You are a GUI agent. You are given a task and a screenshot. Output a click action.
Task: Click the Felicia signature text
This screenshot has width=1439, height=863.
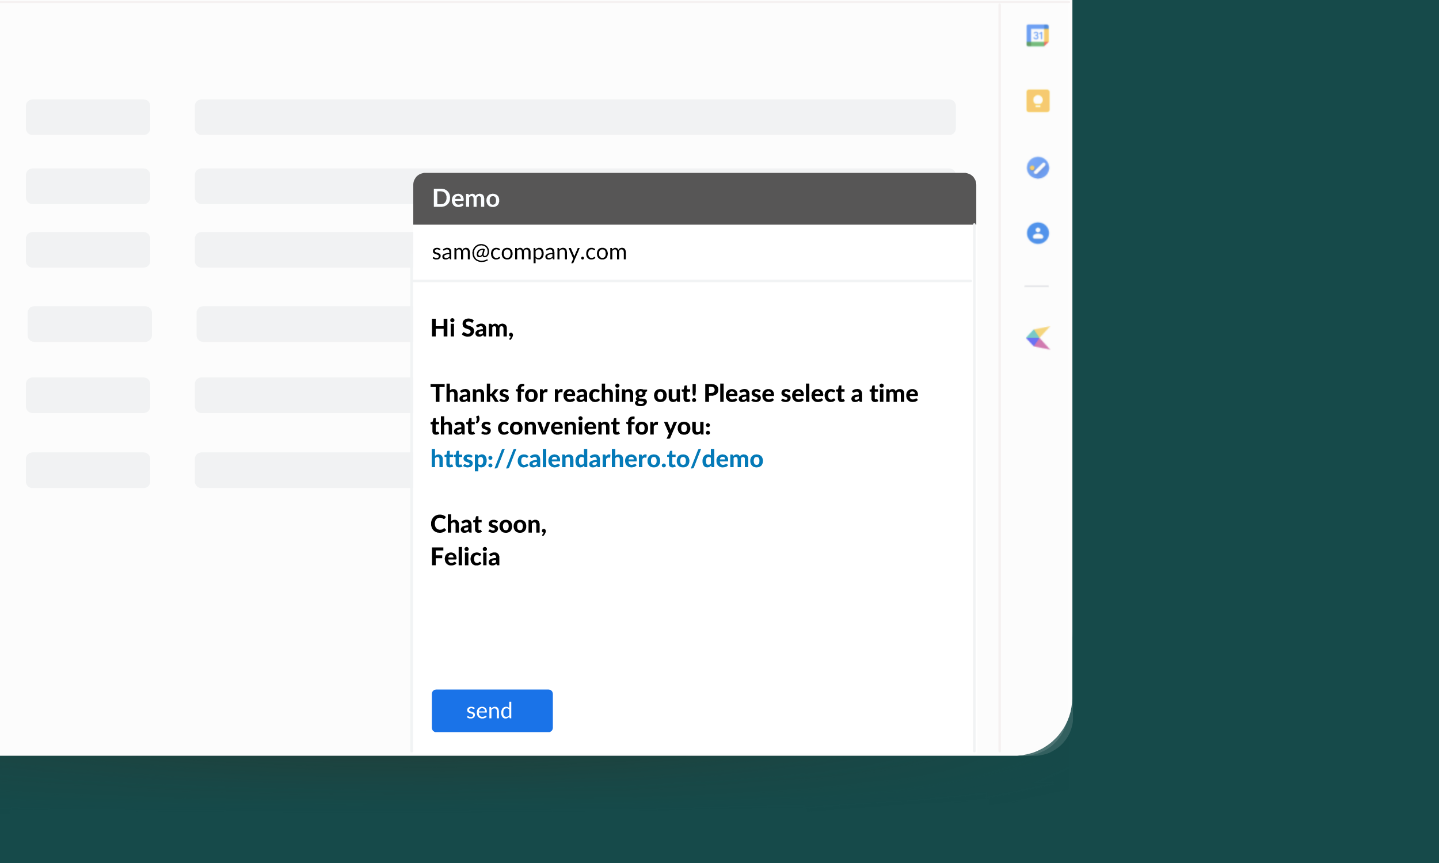point(465,557)
